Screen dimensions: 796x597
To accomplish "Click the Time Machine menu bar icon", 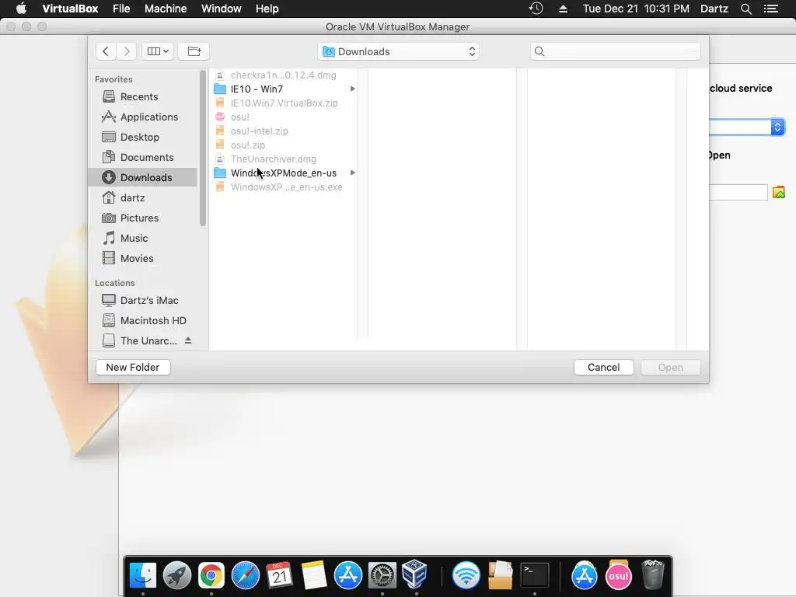I will pyautogui.click(x=536, y=9).
